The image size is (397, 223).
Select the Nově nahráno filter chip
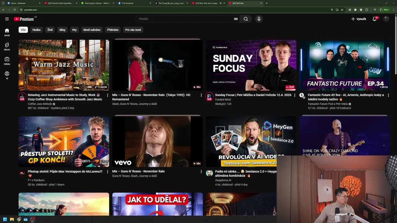tap(92, 30)
